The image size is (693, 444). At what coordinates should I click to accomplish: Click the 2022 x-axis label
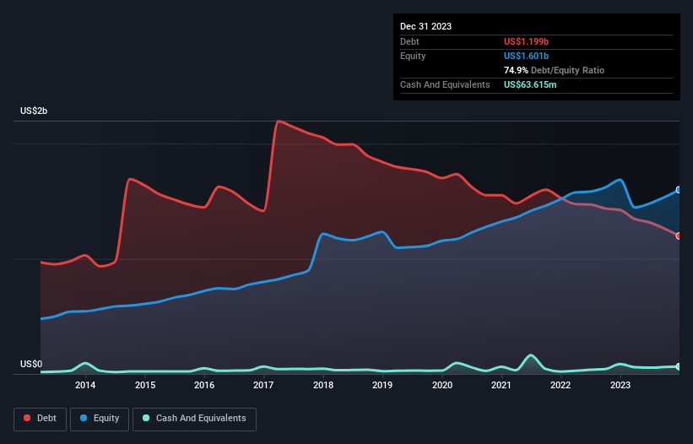tap(560, 385)
